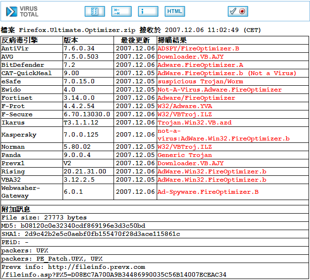Select the tab-separated output button
This screenshot has width=310, height=280.
[x=121, y=11]
